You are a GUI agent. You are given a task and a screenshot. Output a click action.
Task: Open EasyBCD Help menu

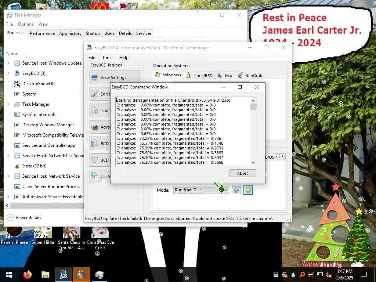[x=124, y=58]
